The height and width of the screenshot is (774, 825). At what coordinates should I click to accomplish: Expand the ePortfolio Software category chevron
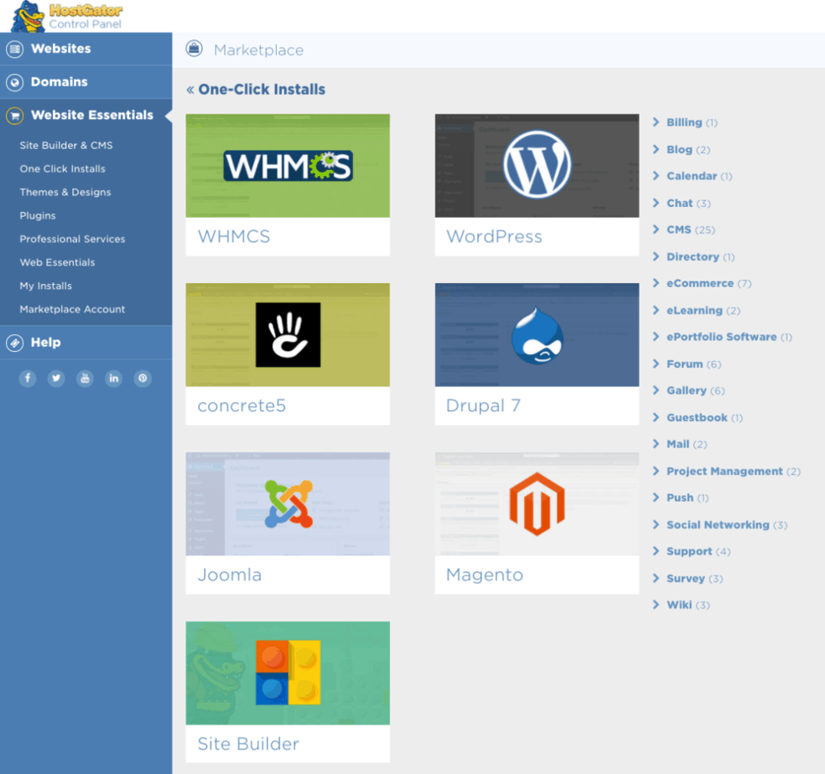(656, 337)
